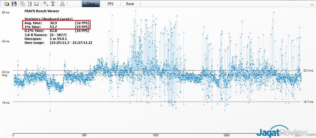The image size is (316, 138).
Task: Show the Rank view
Action: tap(130, 4)
